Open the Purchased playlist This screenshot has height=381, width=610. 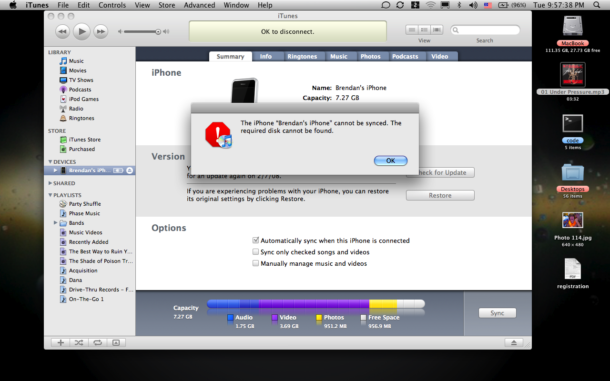77,149
